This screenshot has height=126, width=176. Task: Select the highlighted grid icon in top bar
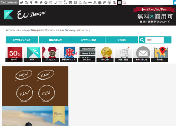pos(119,2)
